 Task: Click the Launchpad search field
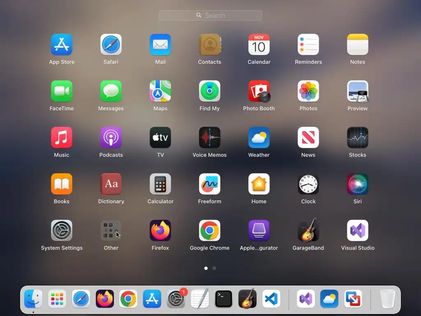[x=210, y=15]
